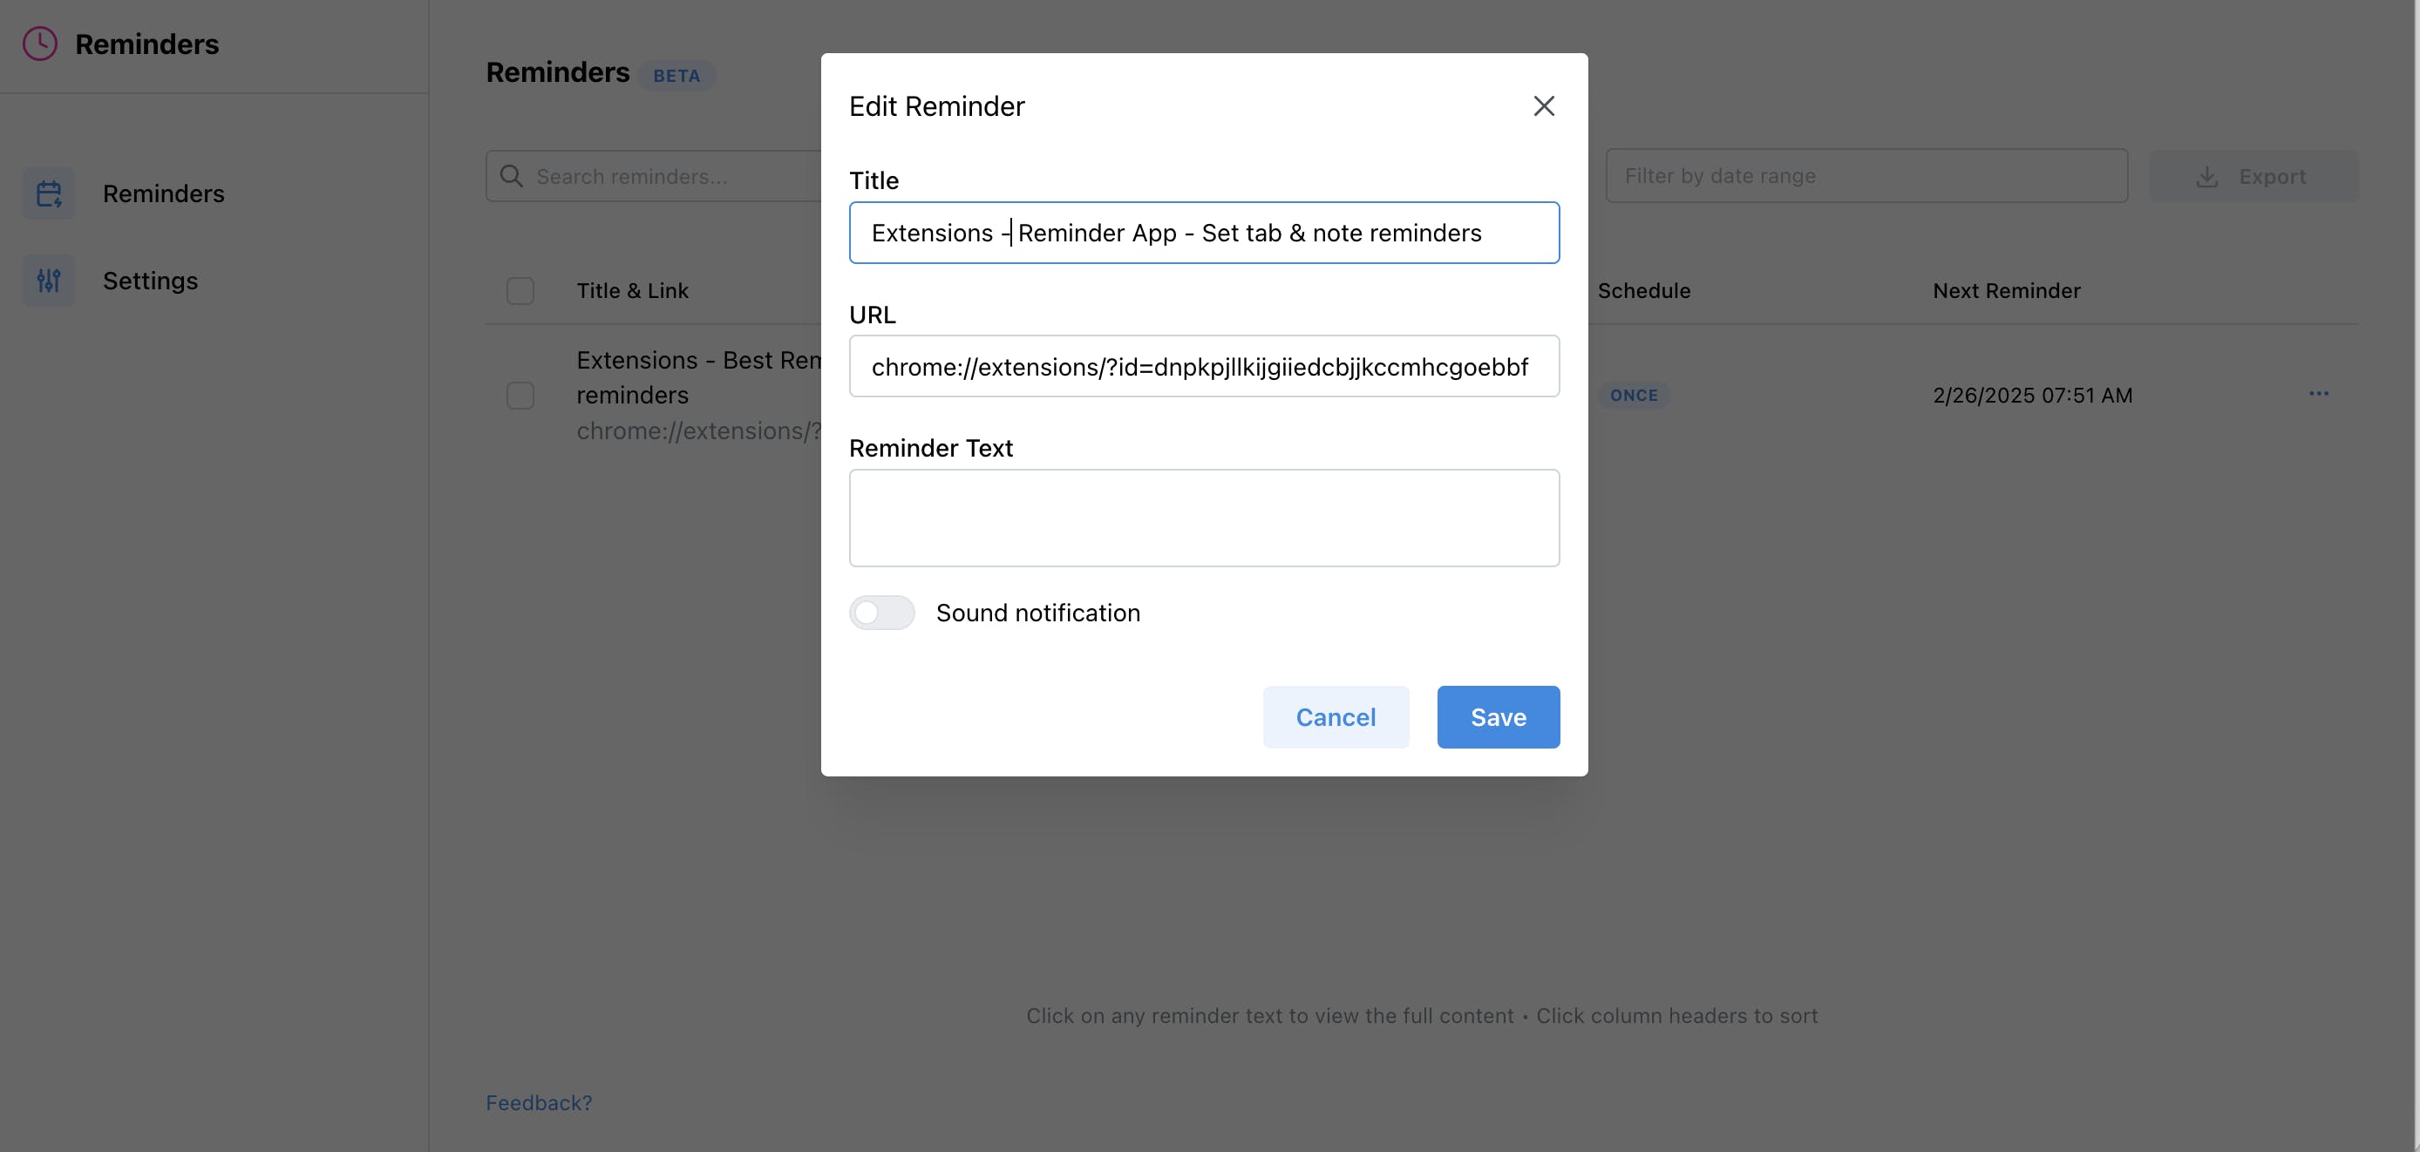Click the Export download icon
The height and width of the screenshot is (1152, 2420).
(x=2206, y=177)
